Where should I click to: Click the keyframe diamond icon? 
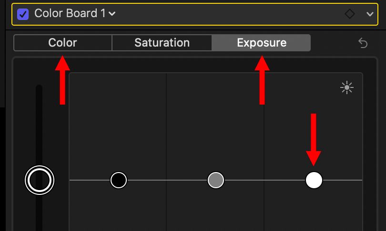coord(350,14)
